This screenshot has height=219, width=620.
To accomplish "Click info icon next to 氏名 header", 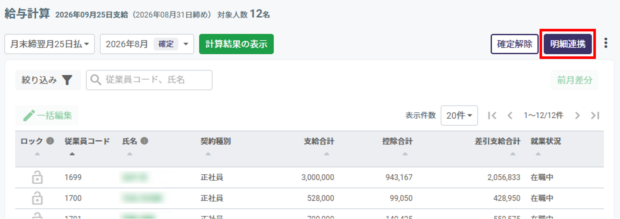I will (144, 141).
